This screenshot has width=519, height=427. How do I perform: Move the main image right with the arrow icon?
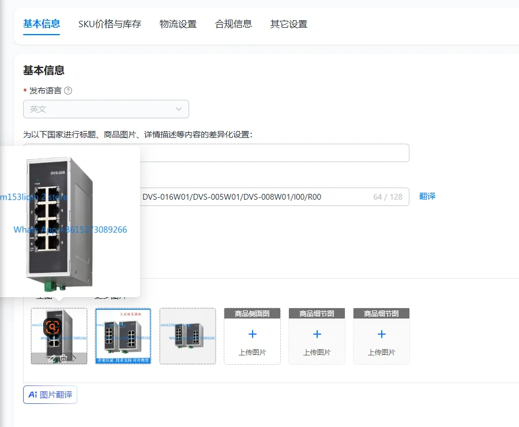pyautogui.click(x=74, y=358)
